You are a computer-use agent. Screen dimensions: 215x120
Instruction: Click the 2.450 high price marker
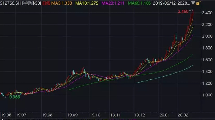[183, 11]
